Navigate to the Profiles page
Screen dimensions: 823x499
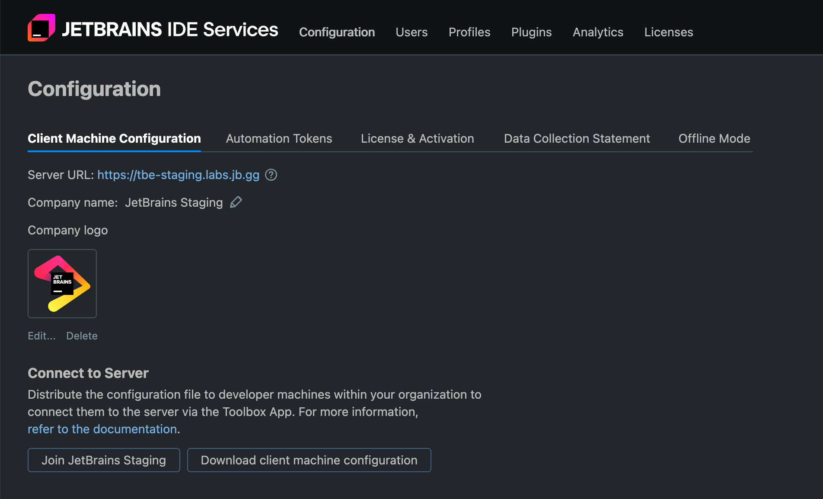click(469, 32)
